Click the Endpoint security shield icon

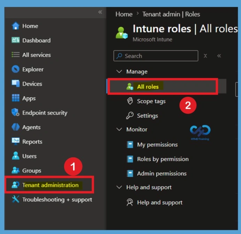coord(16,112)
